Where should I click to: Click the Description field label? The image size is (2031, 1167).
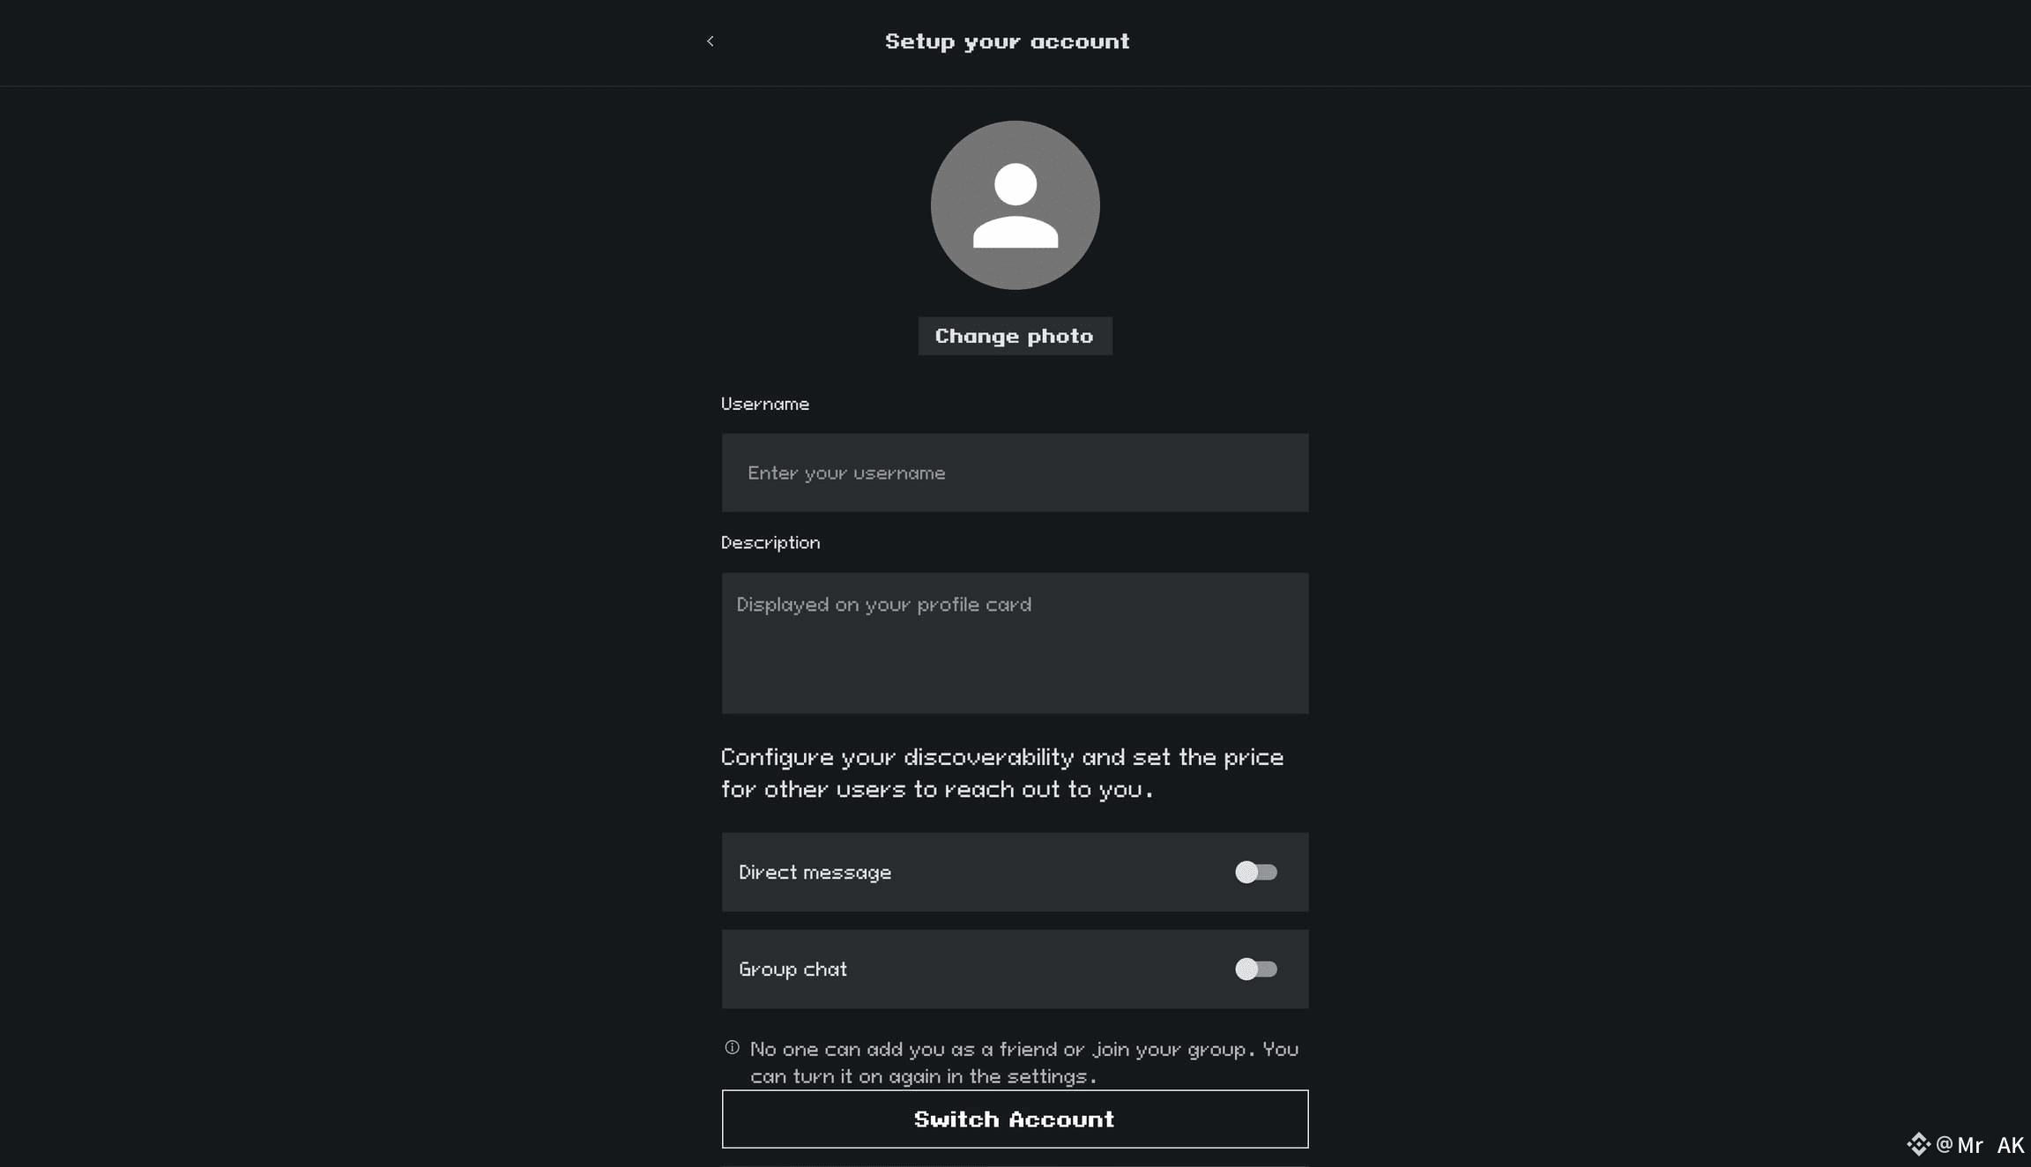pos(770,543)
